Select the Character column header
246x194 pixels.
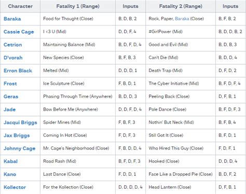coord(20,6)
